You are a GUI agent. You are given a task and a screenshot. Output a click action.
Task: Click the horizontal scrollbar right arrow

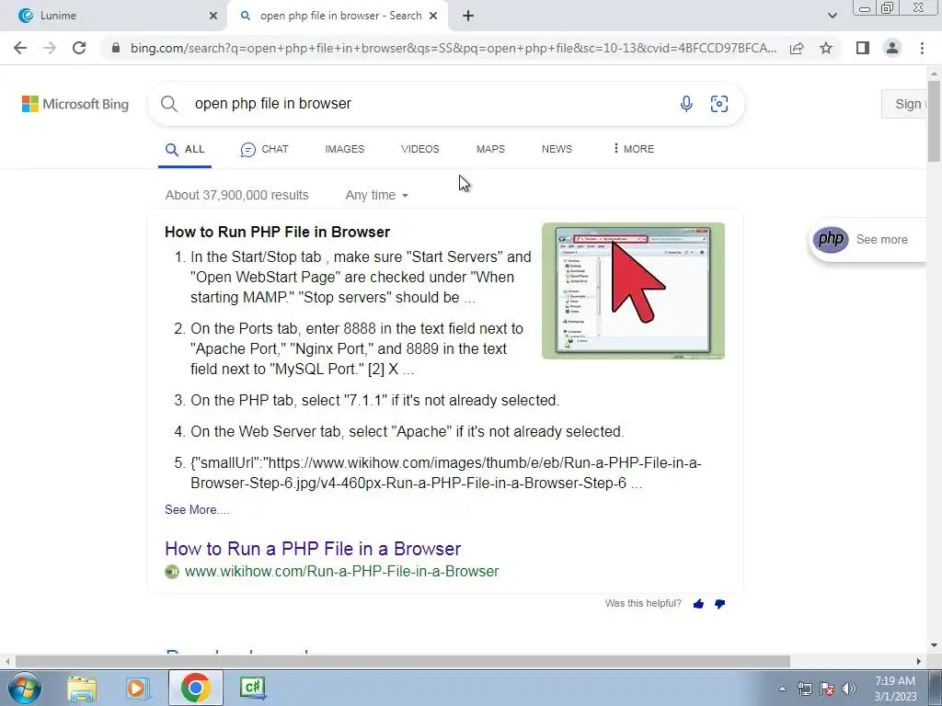(919, 661)
